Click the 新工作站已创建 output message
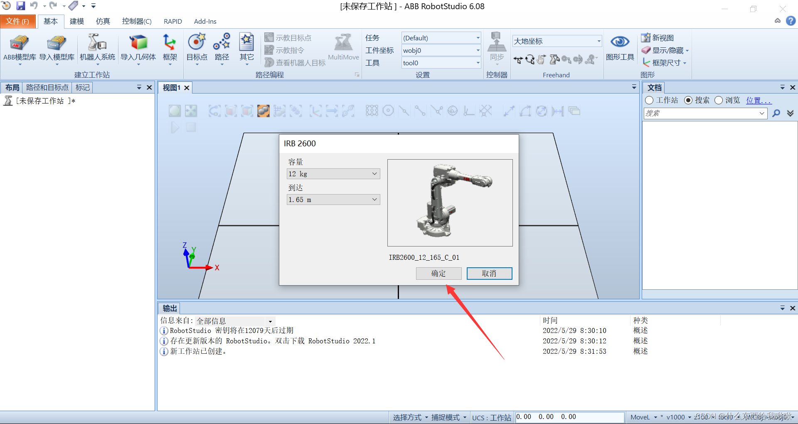 coord(199,351)
